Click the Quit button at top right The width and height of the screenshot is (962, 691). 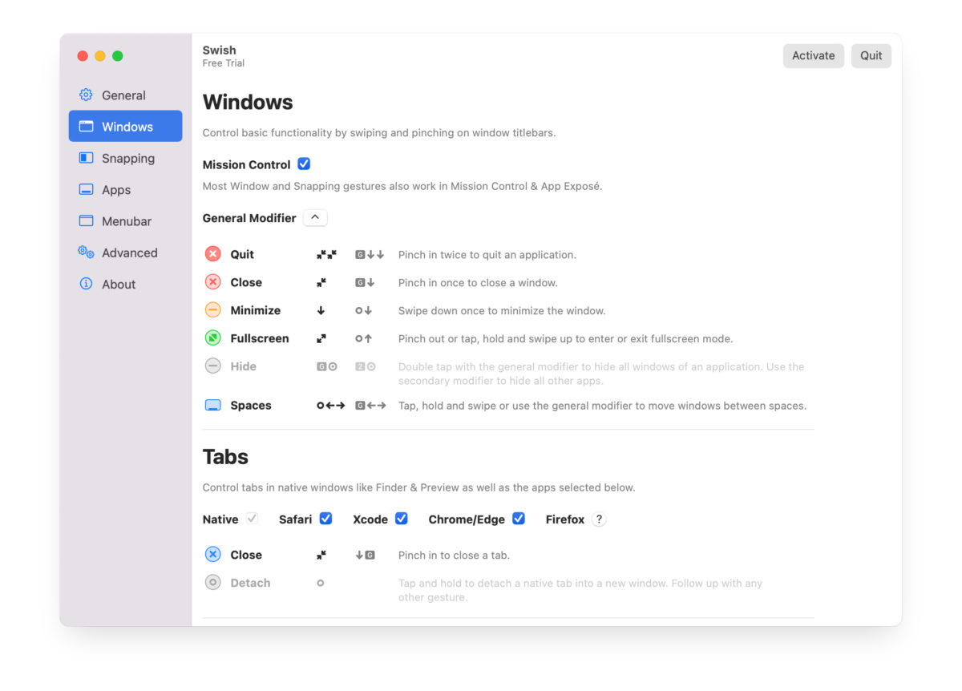871,55
